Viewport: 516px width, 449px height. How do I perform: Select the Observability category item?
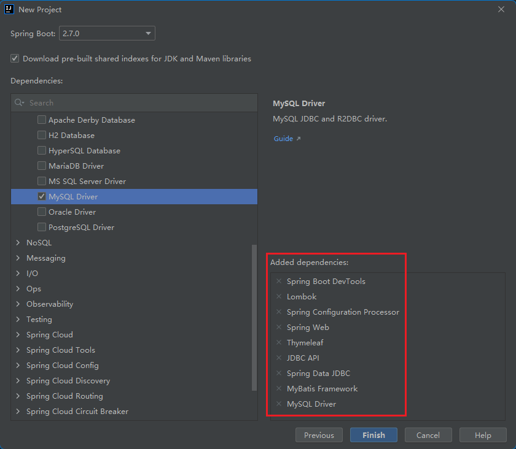click(x=50, y=304)
